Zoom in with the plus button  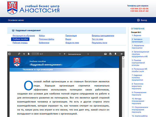(x=64, y=54)
